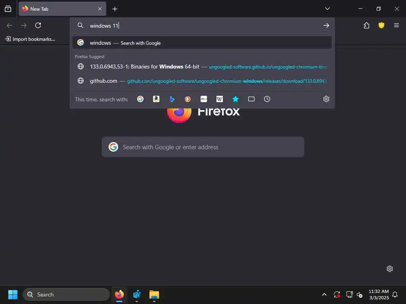Restore down the Firefox window

point(378,9)
